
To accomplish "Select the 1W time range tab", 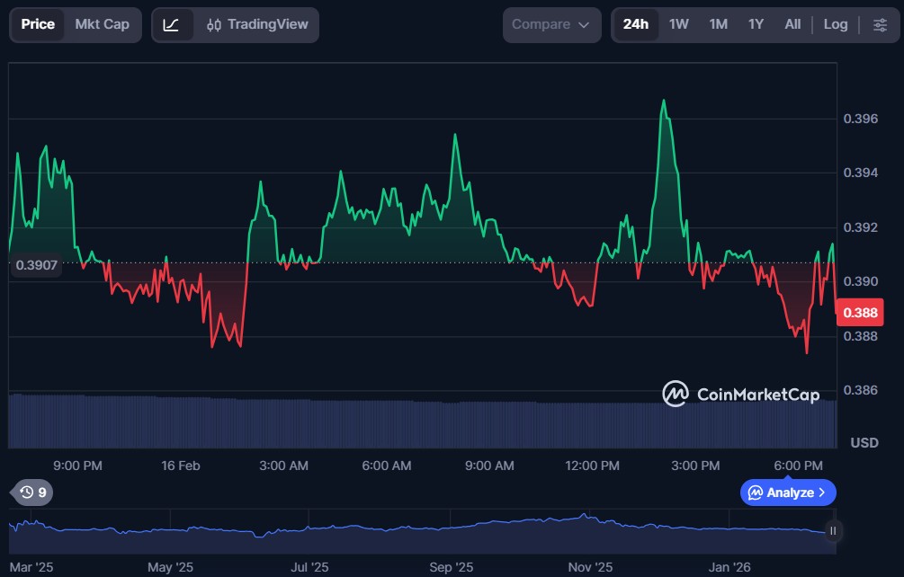I will click(678, 24).
